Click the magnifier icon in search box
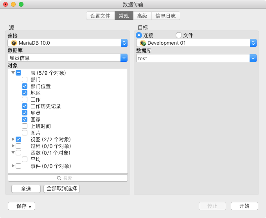The image size is (266, 218). point(59,178)
